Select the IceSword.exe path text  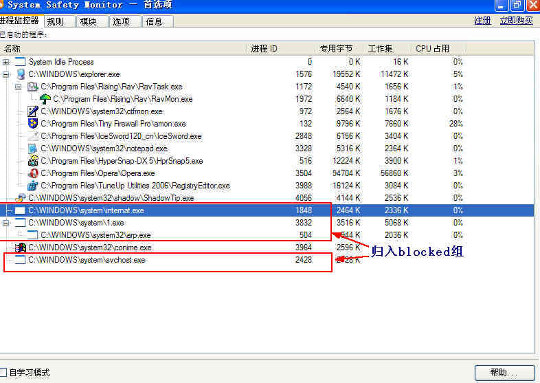(121, 136)
